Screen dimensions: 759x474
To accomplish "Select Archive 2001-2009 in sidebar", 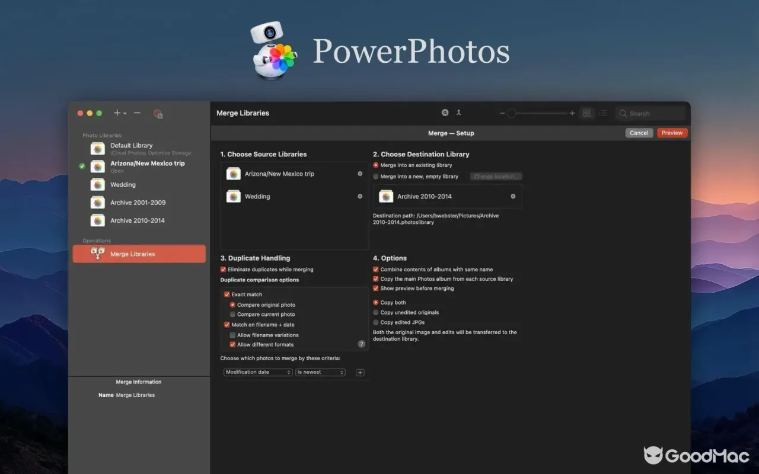I will click(139, 203).
